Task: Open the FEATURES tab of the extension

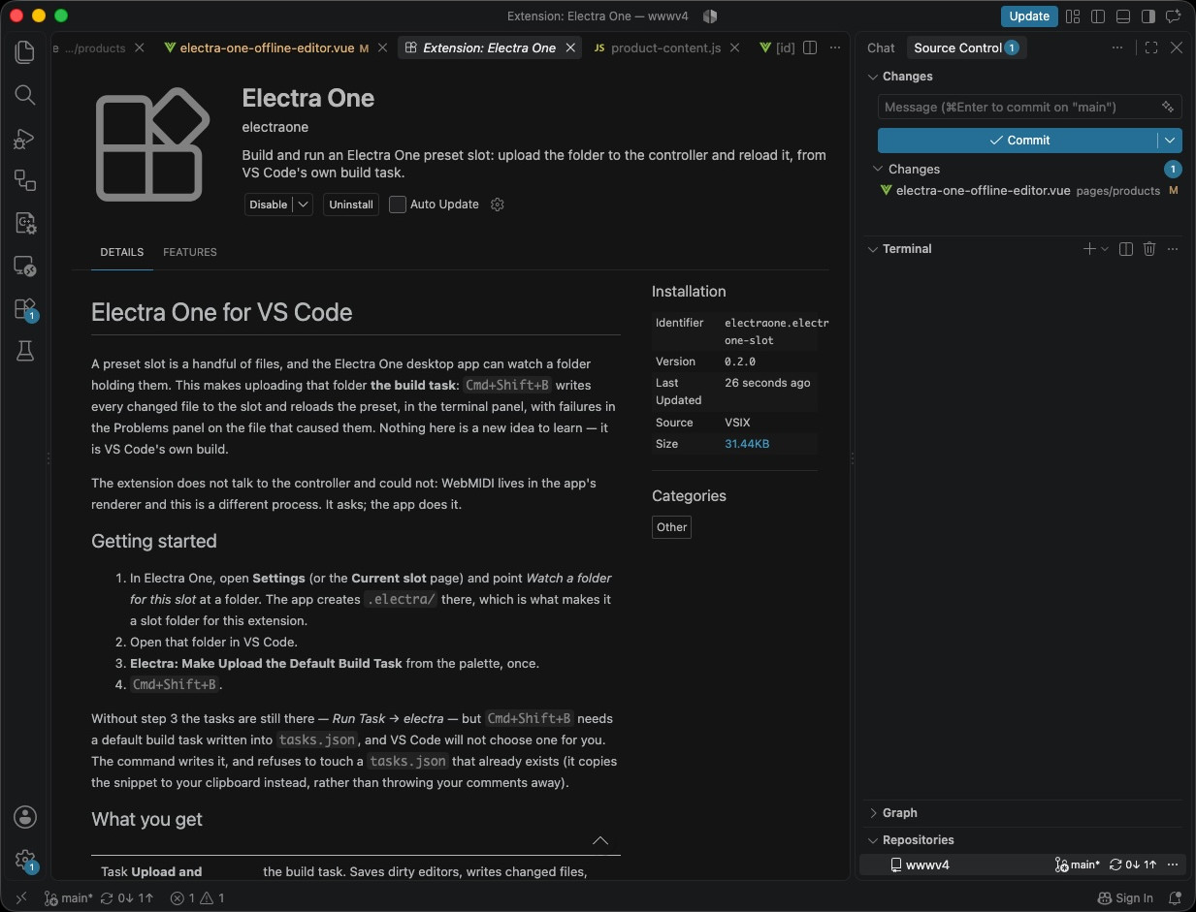Action: pyautogui.click(x=190, y=252)
